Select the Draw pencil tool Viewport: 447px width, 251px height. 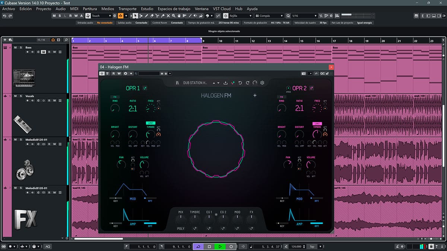[146, 16]
